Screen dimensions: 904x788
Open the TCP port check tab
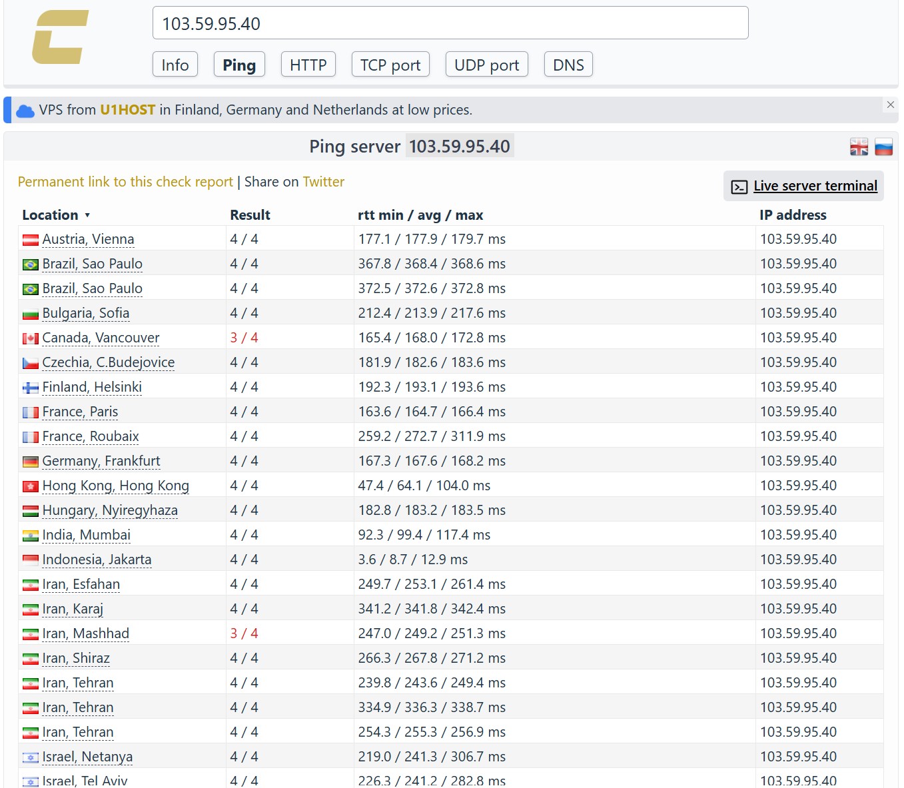(x=390, y=65)
